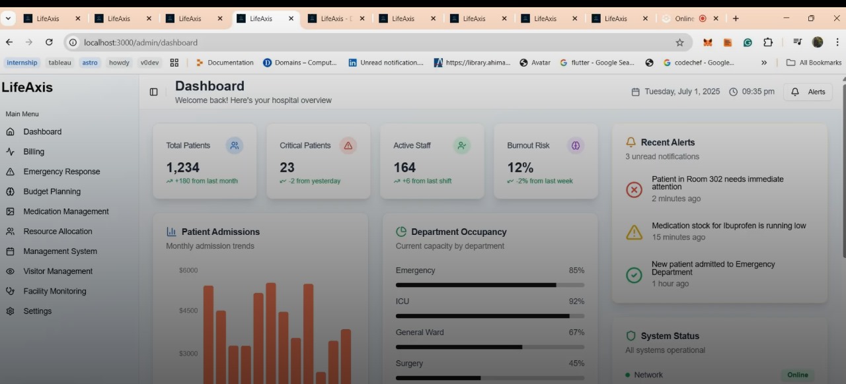Open the browser three-dot menu
The image size is (846, 384).
[x=838, y=42]
